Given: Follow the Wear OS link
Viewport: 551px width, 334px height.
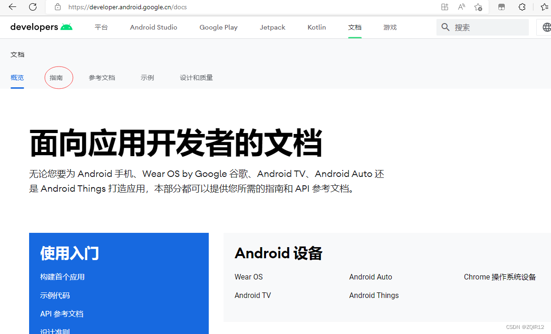Looking at the screenshot, I should (x=248, y=276).
